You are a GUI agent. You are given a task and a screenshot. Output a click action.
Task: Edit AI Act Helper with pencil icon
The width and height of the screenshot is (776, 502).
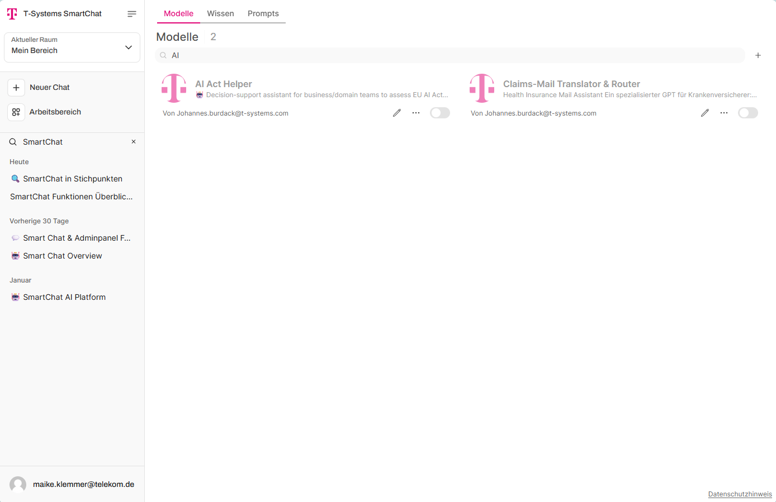(397, 113)
